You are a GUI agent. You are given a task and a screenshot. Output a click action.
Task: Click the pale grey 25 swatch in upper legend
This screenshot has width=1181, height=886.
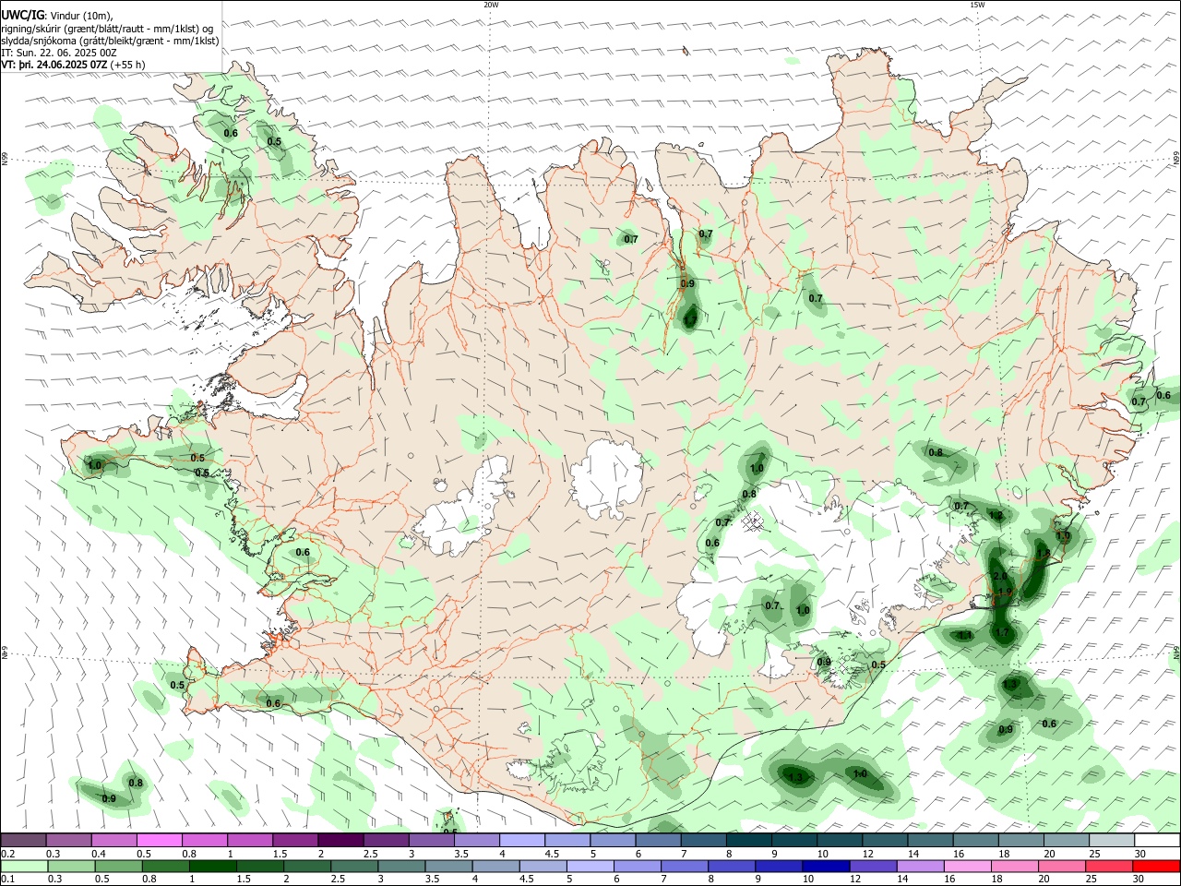(x=1112, y=841)
